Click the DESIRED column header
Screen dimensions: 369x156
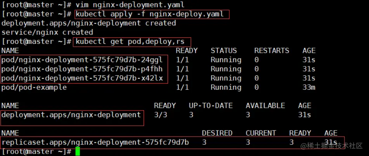[x=217, y=133]
